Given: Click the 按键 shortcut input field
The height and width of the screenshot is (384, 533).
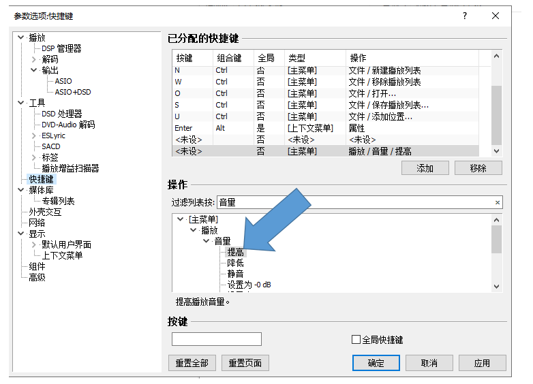Looking at the screenshot, I should 216,339.
